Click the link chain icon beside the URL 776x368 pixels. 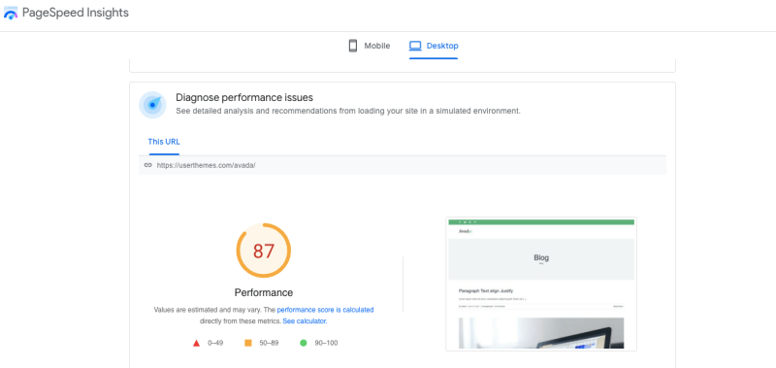click(x=147, y=165)
